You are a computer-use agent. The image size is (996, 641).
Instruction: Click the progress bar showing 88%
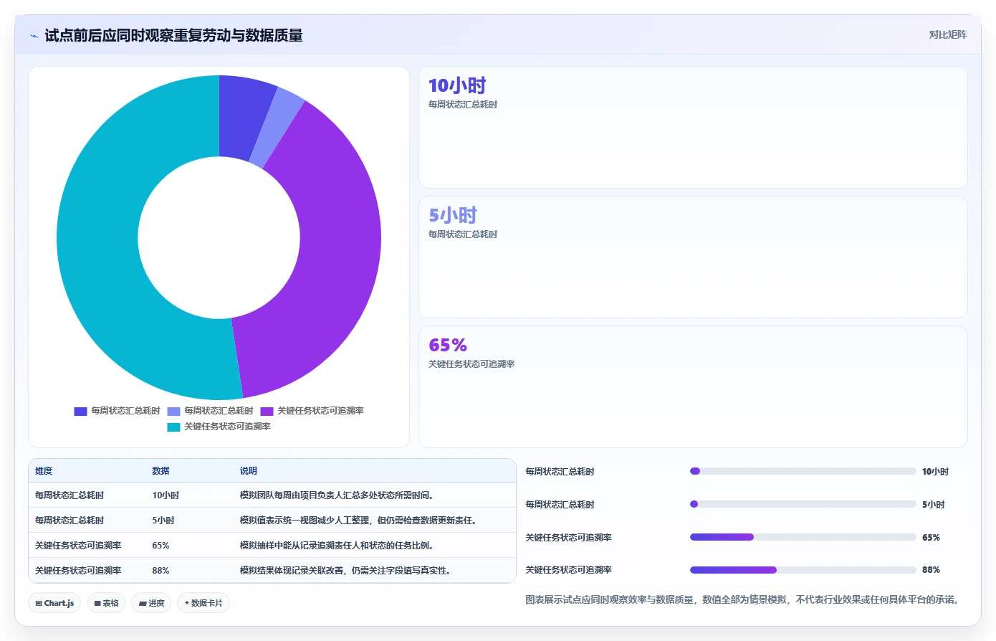(x=803, y=570)
